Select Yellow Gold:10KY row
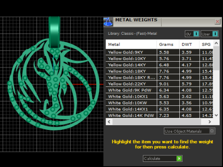Viewport: 223px width, 167px height. pyautogui.click(x=159, y=58)
